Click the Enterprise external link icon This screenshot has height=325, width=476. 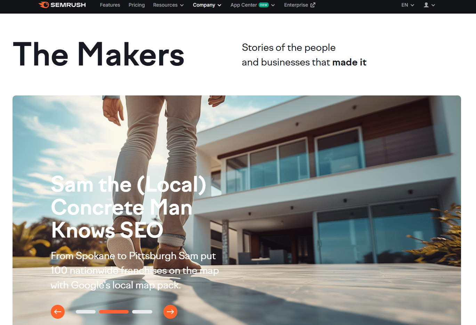313,5
